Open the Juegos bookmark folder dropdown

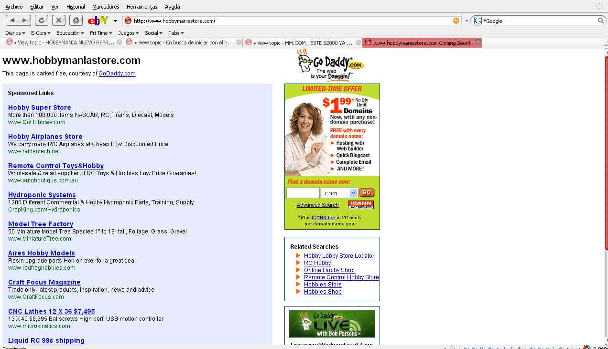coord(129,33)
